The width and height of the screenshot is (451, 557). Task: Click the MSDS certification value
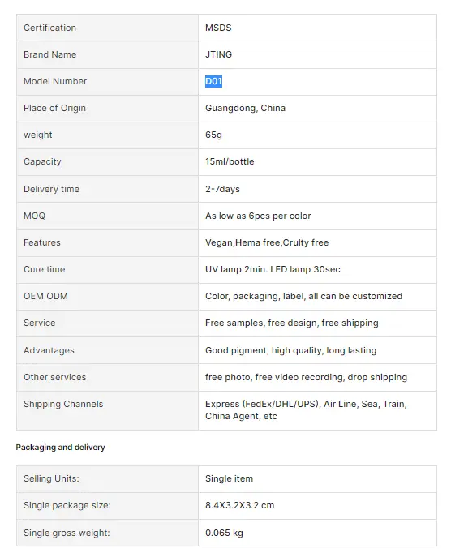[x=218, y=28]
